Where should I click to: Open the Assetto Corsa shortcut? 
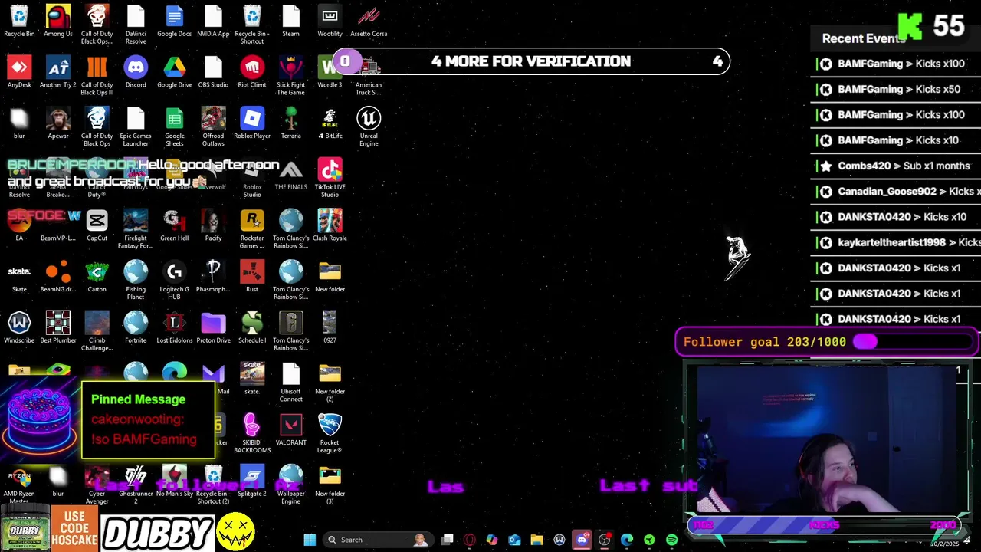tap(369, 21)
